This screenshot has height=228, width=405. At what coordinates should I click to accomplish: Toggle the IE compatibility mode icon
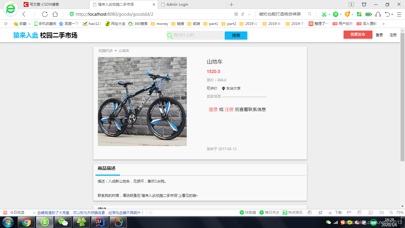click(359, 212)
